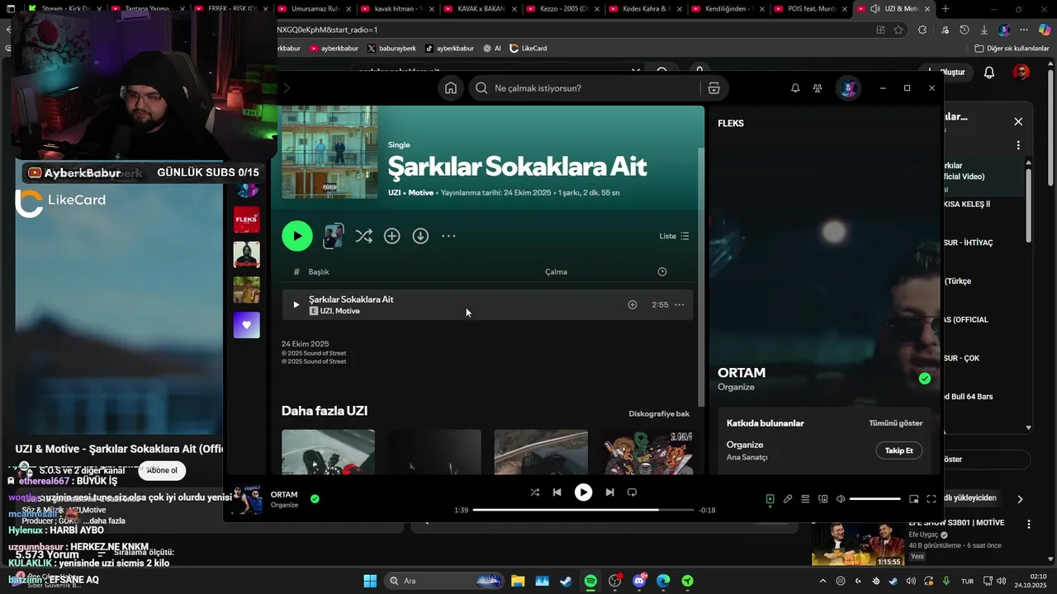Switch to the 'Stream - Kick D...' browser tab
Viewport: 1057px width, 594px height.
64,9
